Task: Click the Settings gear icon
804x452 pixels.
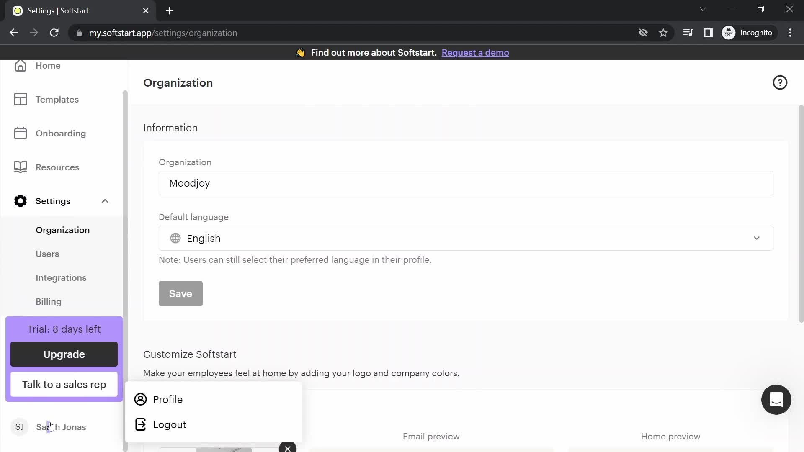Action: coord(21,201)
